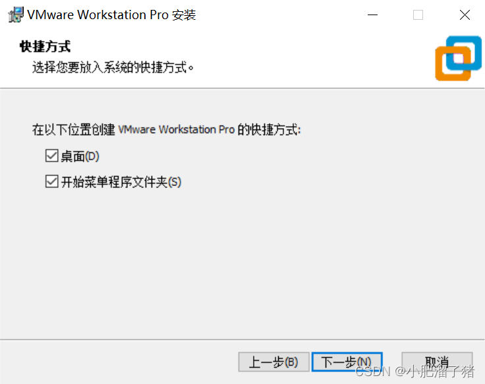Click the blue square of the VMware logo
Viewport: 485px width, 384px height.
[x=464, y=53]
